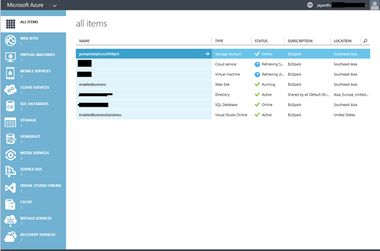Viewport: 380px width, 251px height.
Task: Open Virtual Machines monitor icon
Action: (x=10, y=57)
